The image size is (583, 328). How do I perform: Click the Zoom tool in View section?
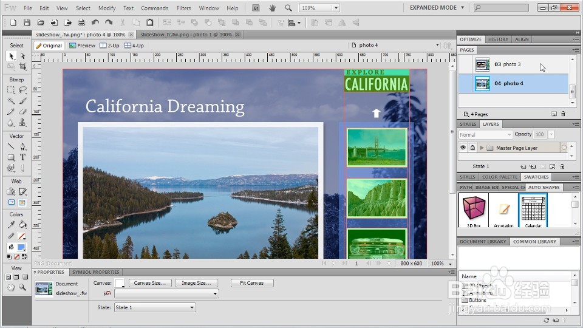[x=22, y=287]
